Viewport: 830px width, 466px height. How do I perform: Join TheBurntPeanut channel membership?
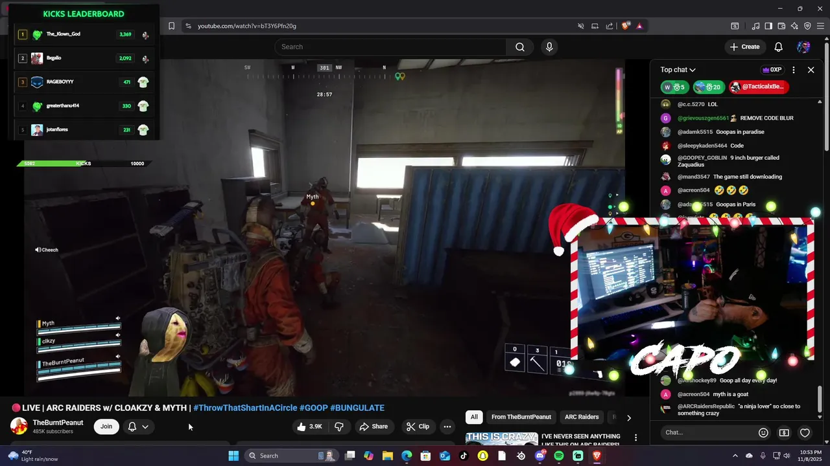[x=106, y=427]
